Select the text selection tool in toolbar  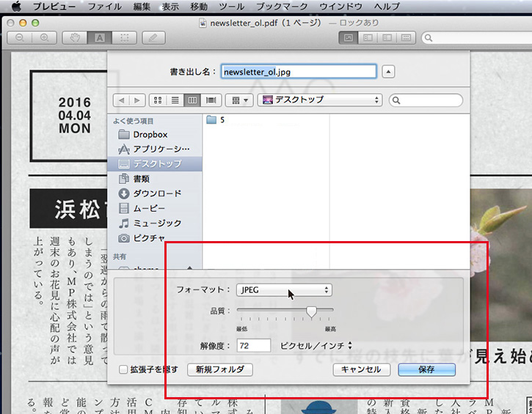tap(99, 37)
